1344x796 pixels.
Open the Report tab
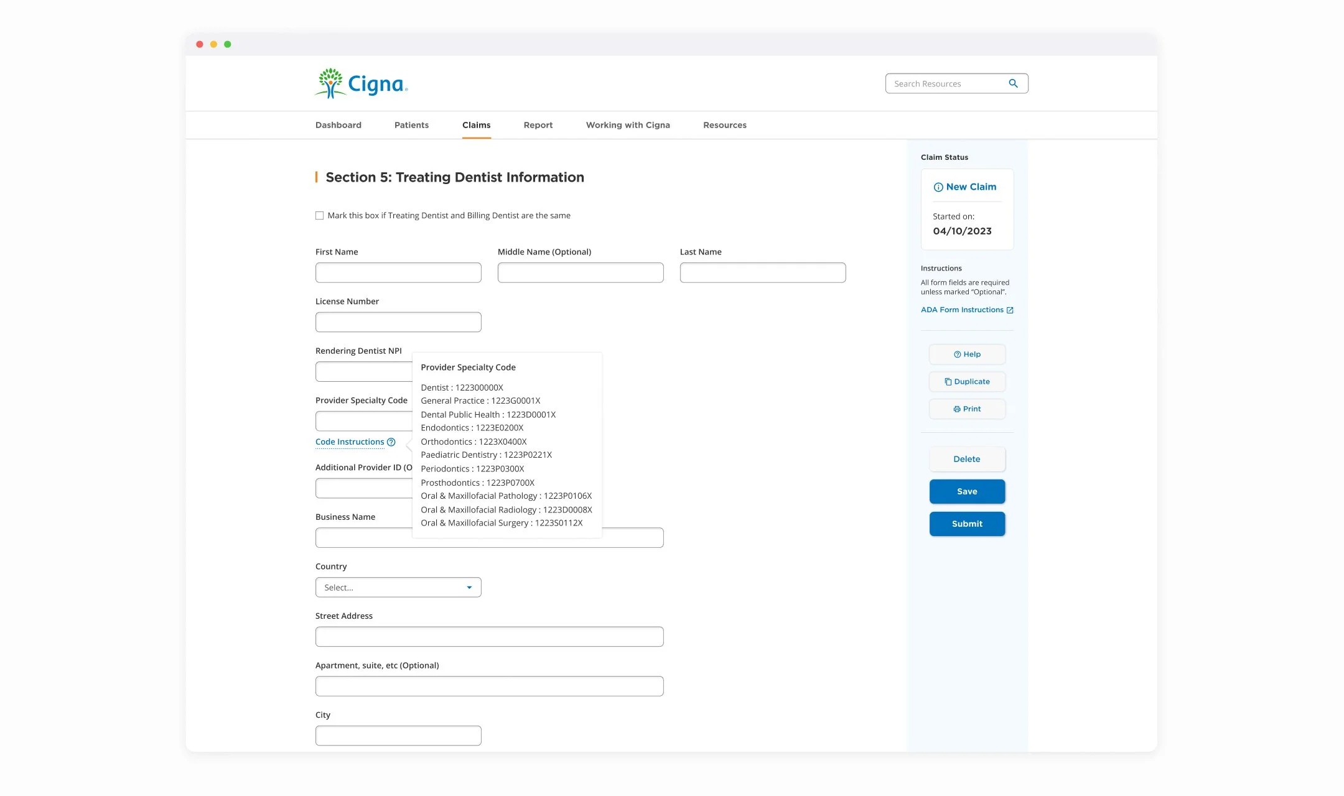tap(538, 125)
